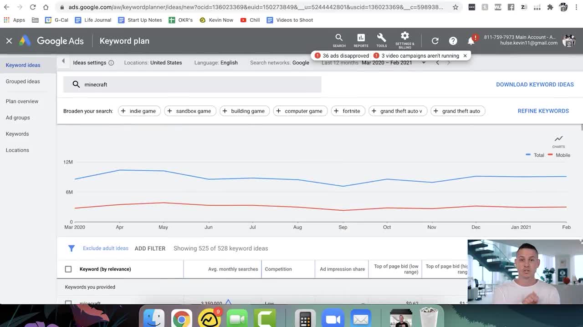Click browser back arrow
This screenshot has width=583, height=327.
point(6,7)
